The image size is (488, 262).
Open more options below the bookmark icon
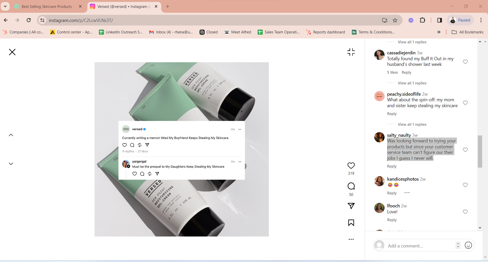tap(351, 239)
